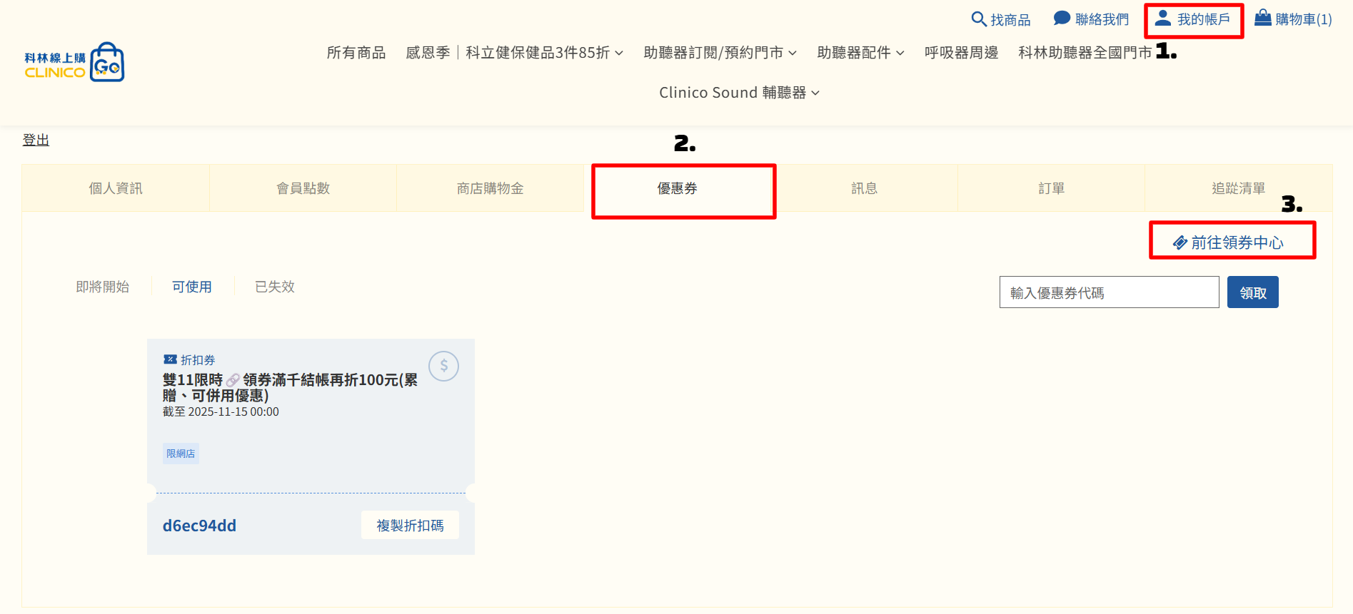The width and height of the screenshot is (1353, 614).
Task: Switch to the 會員點數 tab
Action: (x=303, y=188)
